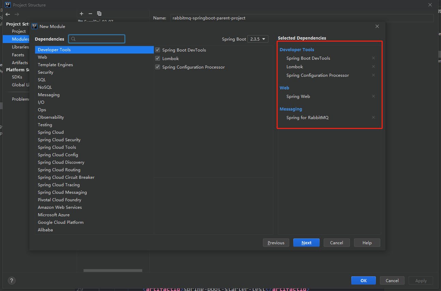Select the Security category

click(x=94, y=72)
